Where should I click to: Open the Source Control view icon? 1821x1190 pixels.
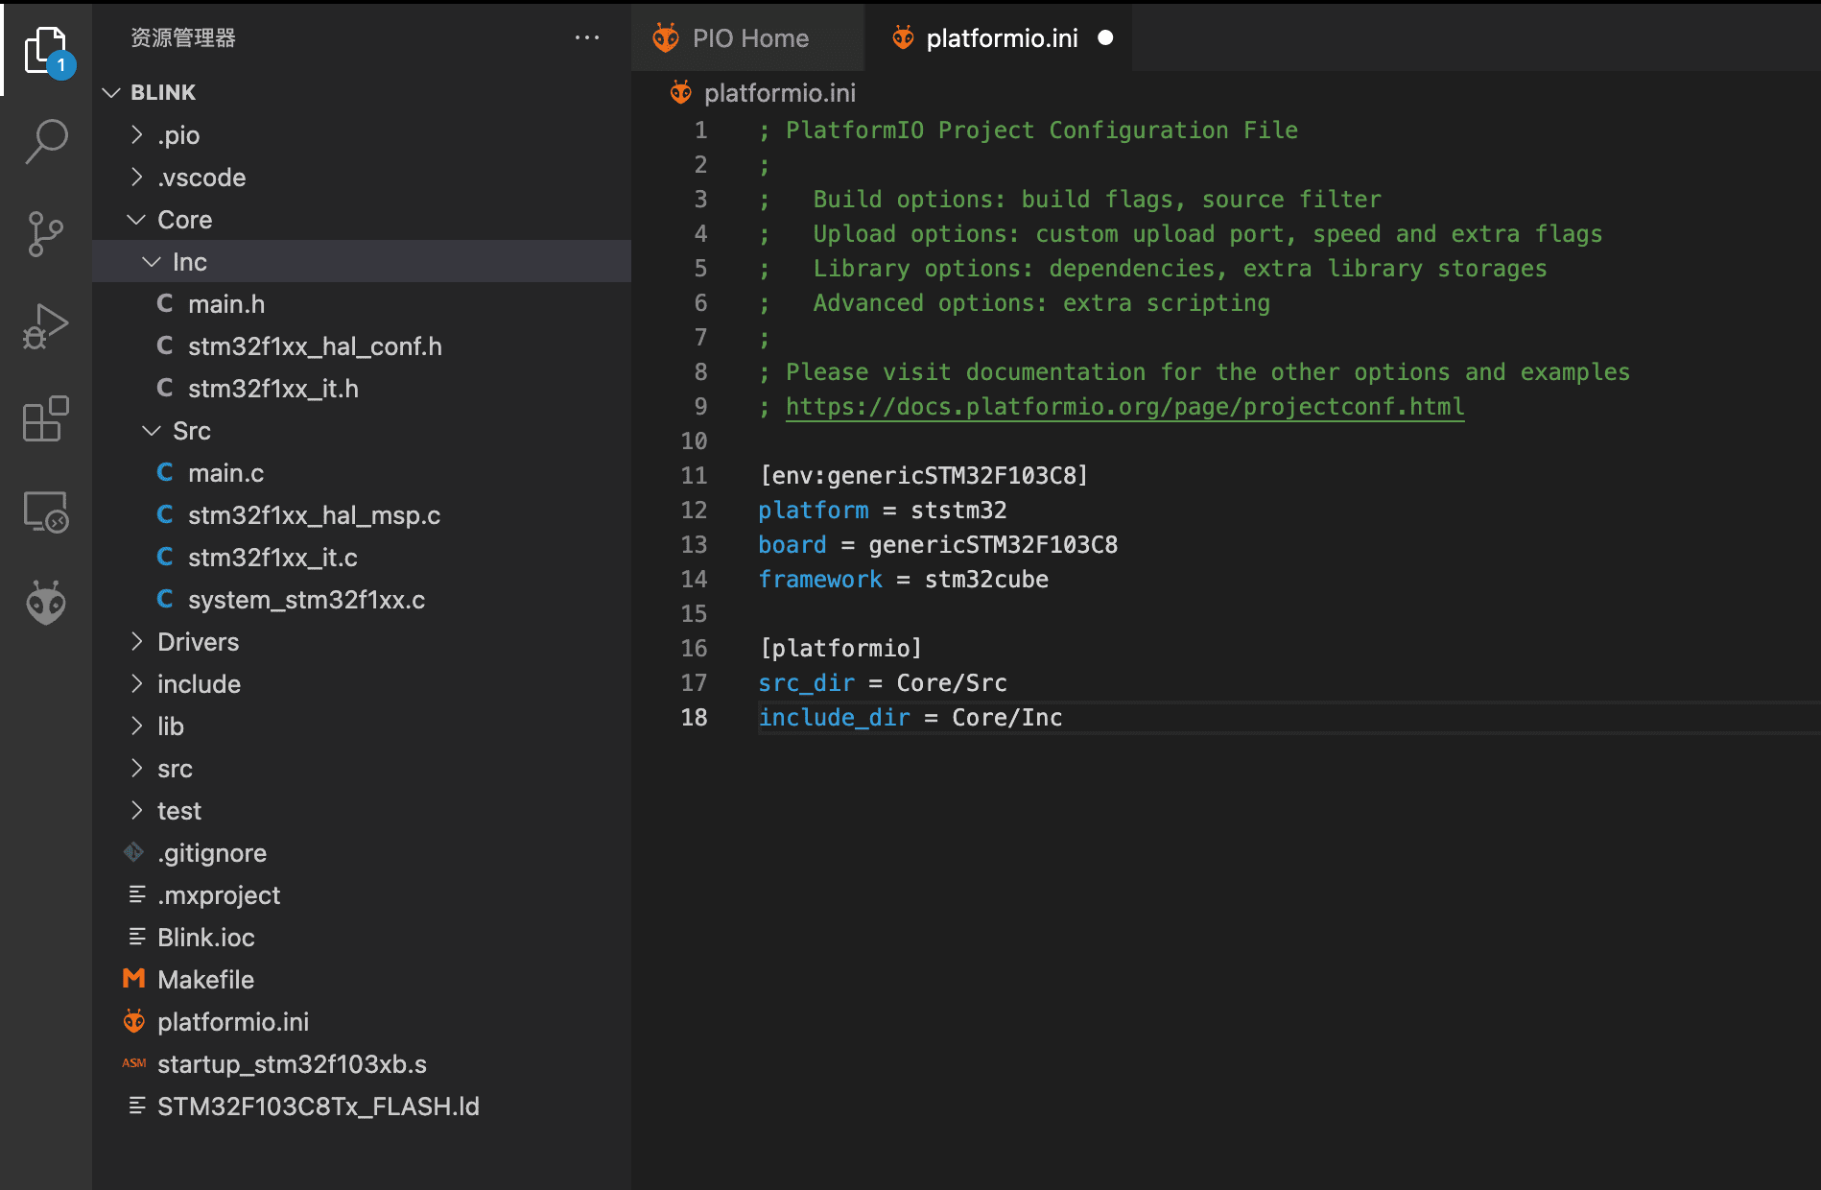point(45,233)
